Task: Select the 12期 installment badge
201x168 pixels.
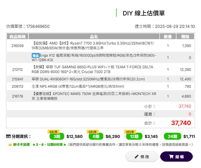Action: (134, 136)
